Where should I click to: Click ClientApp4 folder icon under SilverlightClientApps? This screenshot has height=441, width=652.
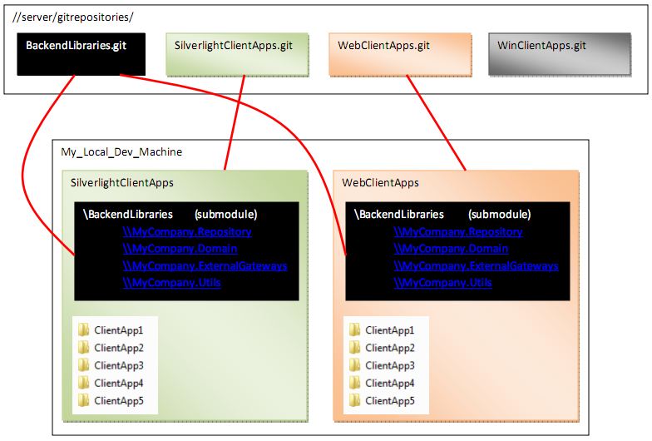83,383
